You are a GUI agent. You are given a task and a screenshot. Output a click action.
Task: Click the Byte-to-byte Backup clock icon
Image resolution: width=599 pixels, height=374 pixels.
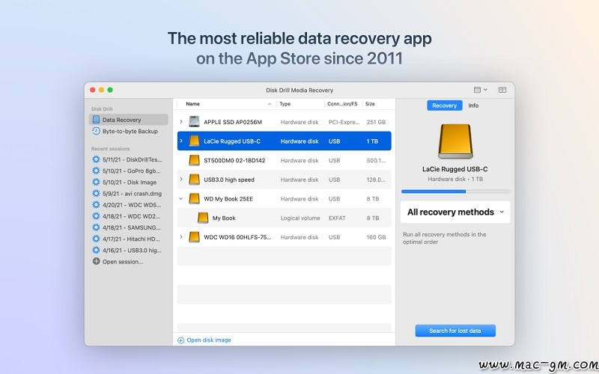point(96,131)
